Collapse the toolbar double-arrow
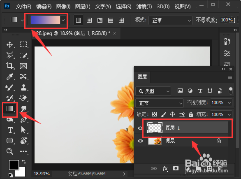The width and height of the screenshot is (241, 179). [6, 30]
